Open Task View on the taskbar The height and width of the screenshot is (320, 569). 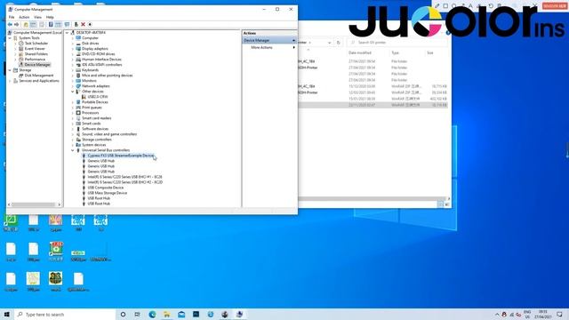(x=137, y=314)
